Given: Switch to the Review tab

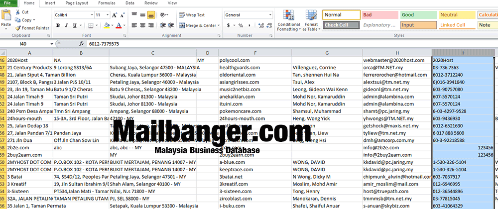Looking at the screenshot, I should click(151, 3).
